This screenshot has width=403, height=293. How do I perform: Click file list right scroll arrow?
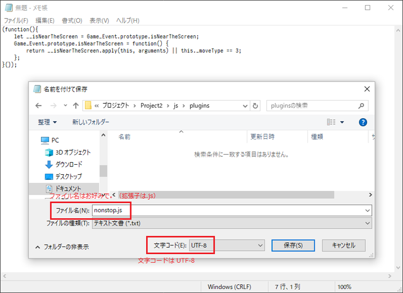[x=370, y=195]
